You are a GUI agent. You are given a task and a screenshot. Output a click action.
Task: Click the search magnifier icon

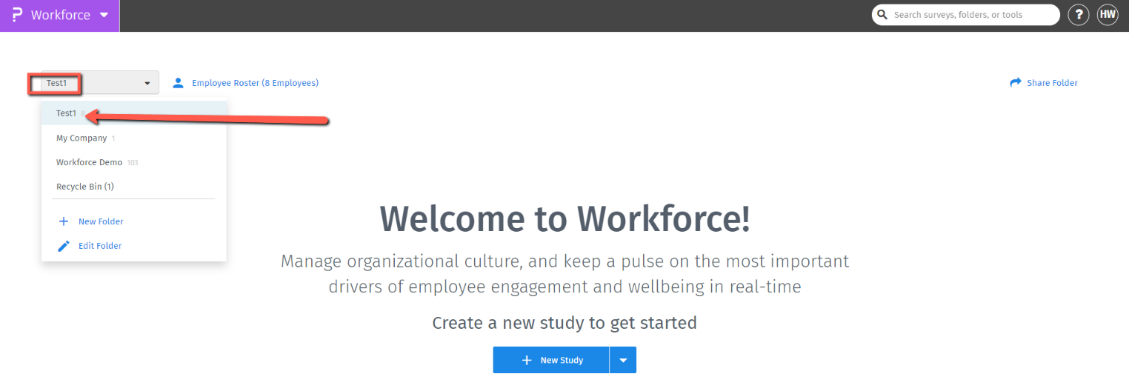coord(882,15)
